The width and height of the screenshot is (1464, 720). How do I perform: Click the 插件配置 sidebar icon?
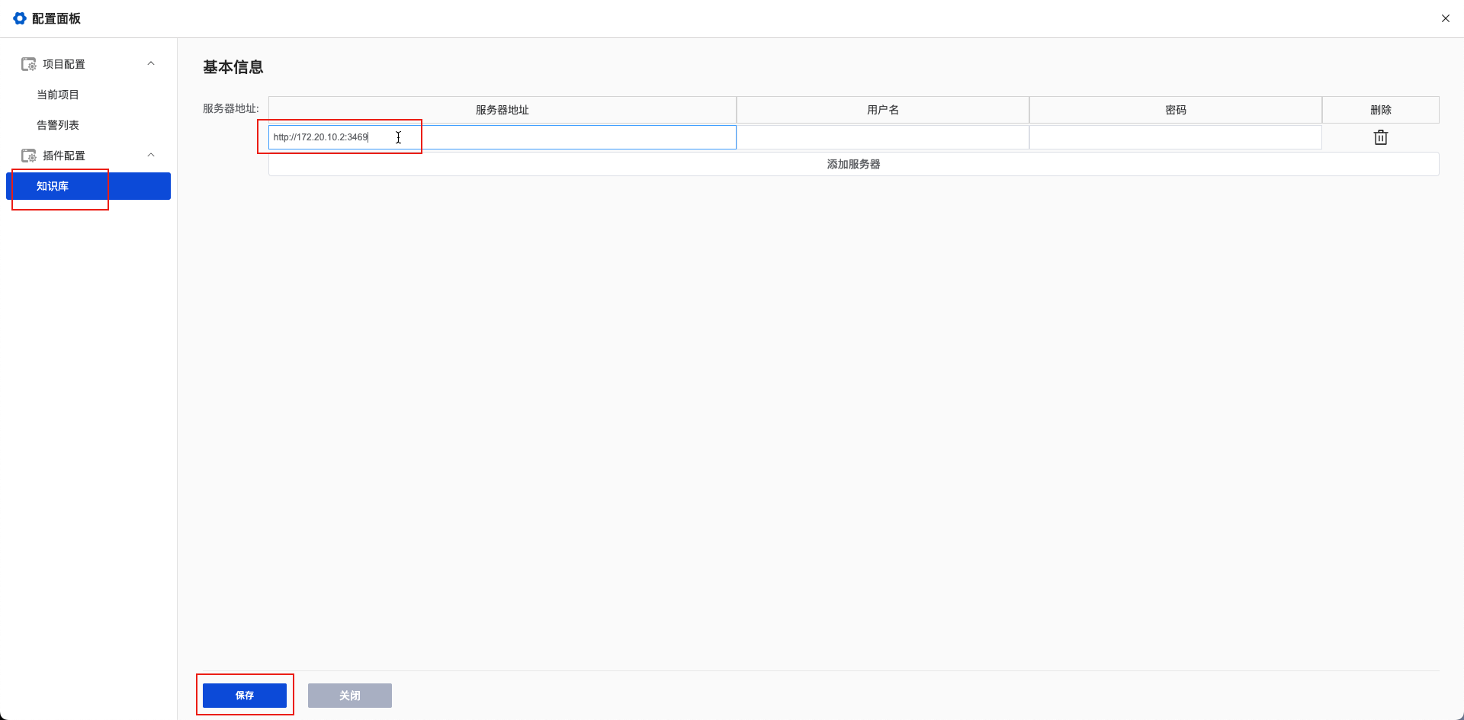tap(28, 156)
